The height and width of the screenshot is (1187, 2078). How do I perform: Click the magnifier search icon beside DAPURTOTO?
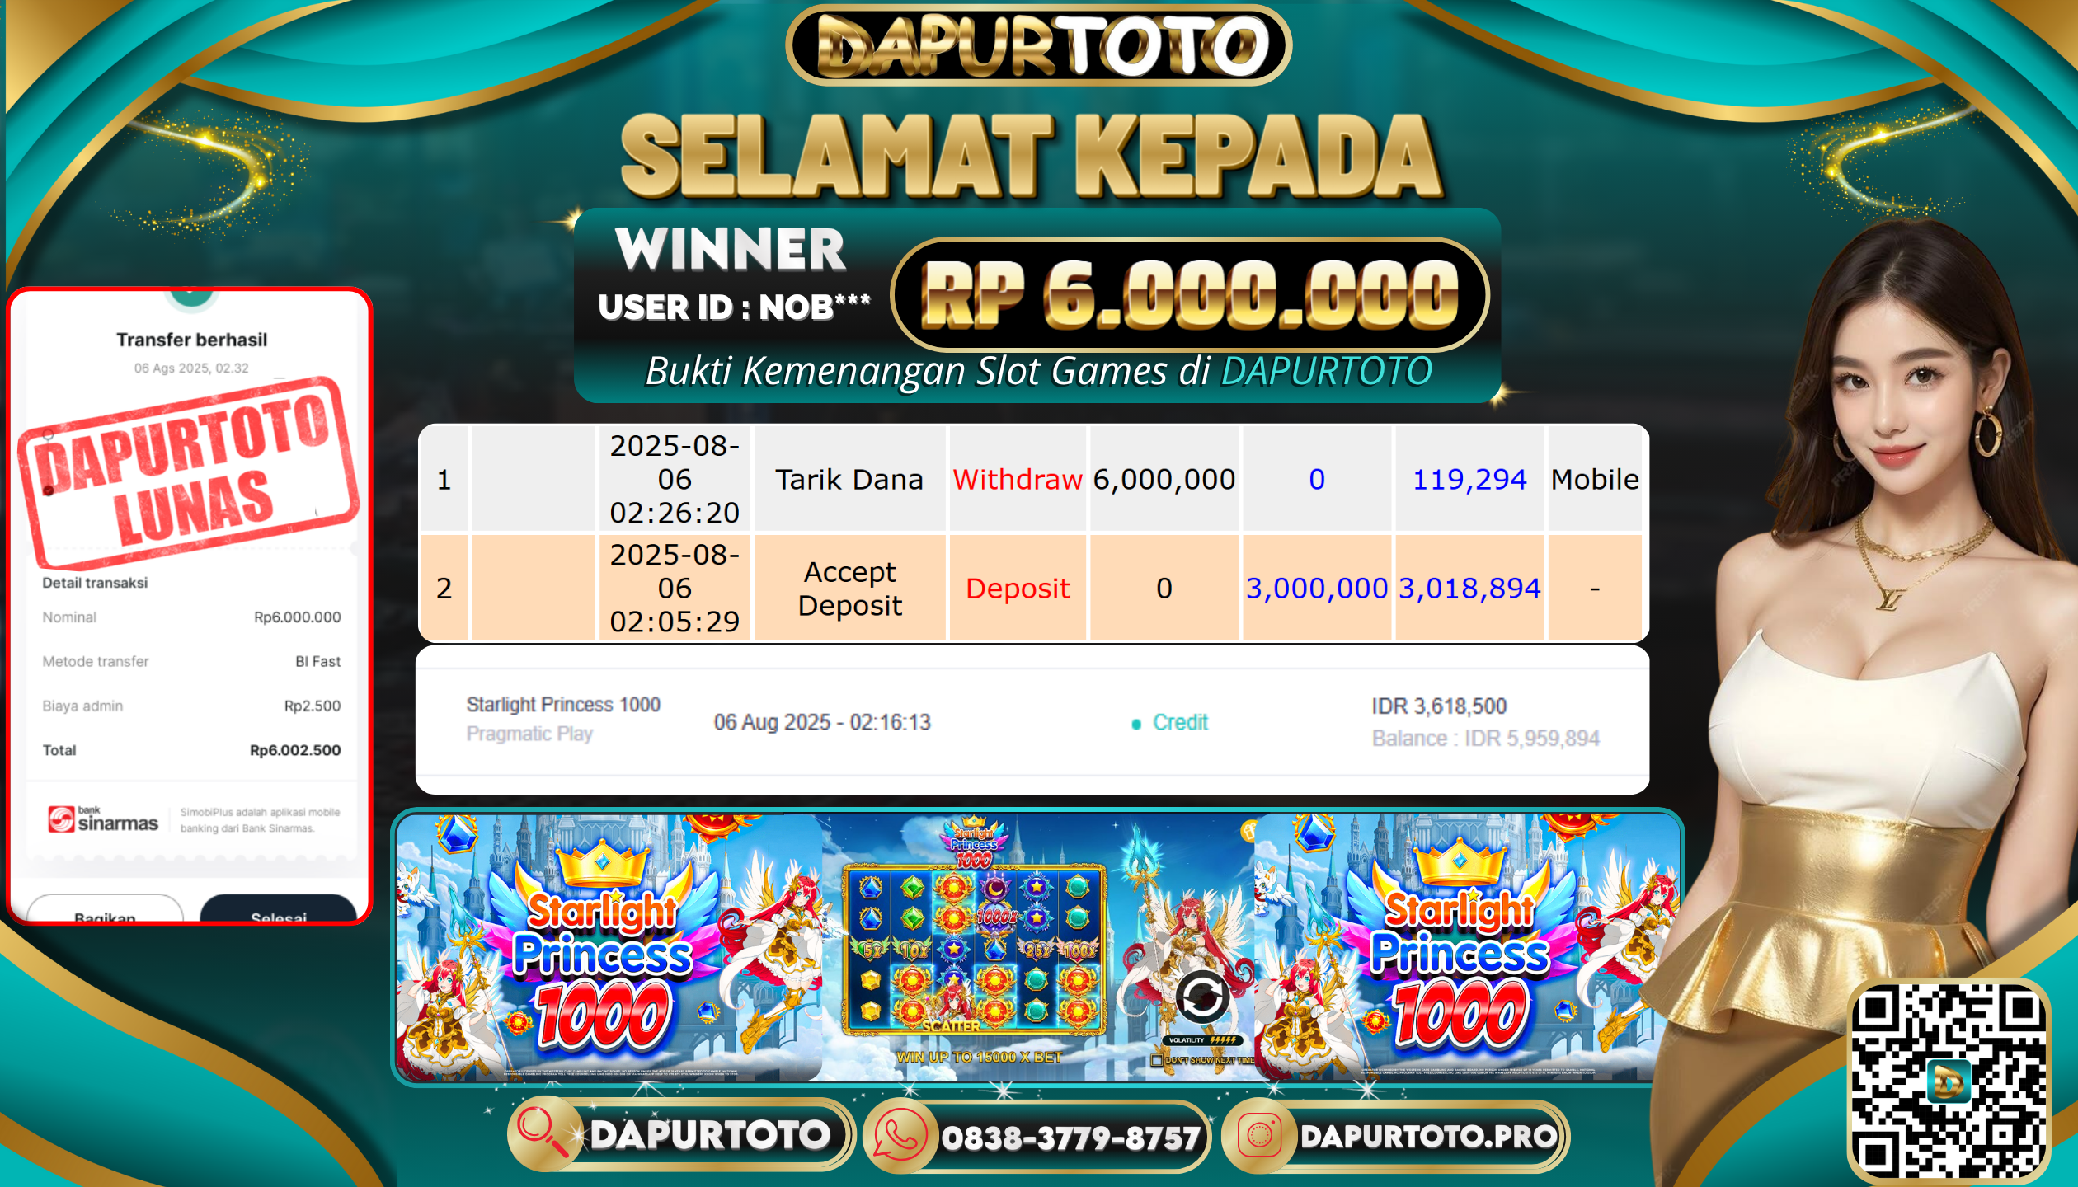click(543, 1134)
